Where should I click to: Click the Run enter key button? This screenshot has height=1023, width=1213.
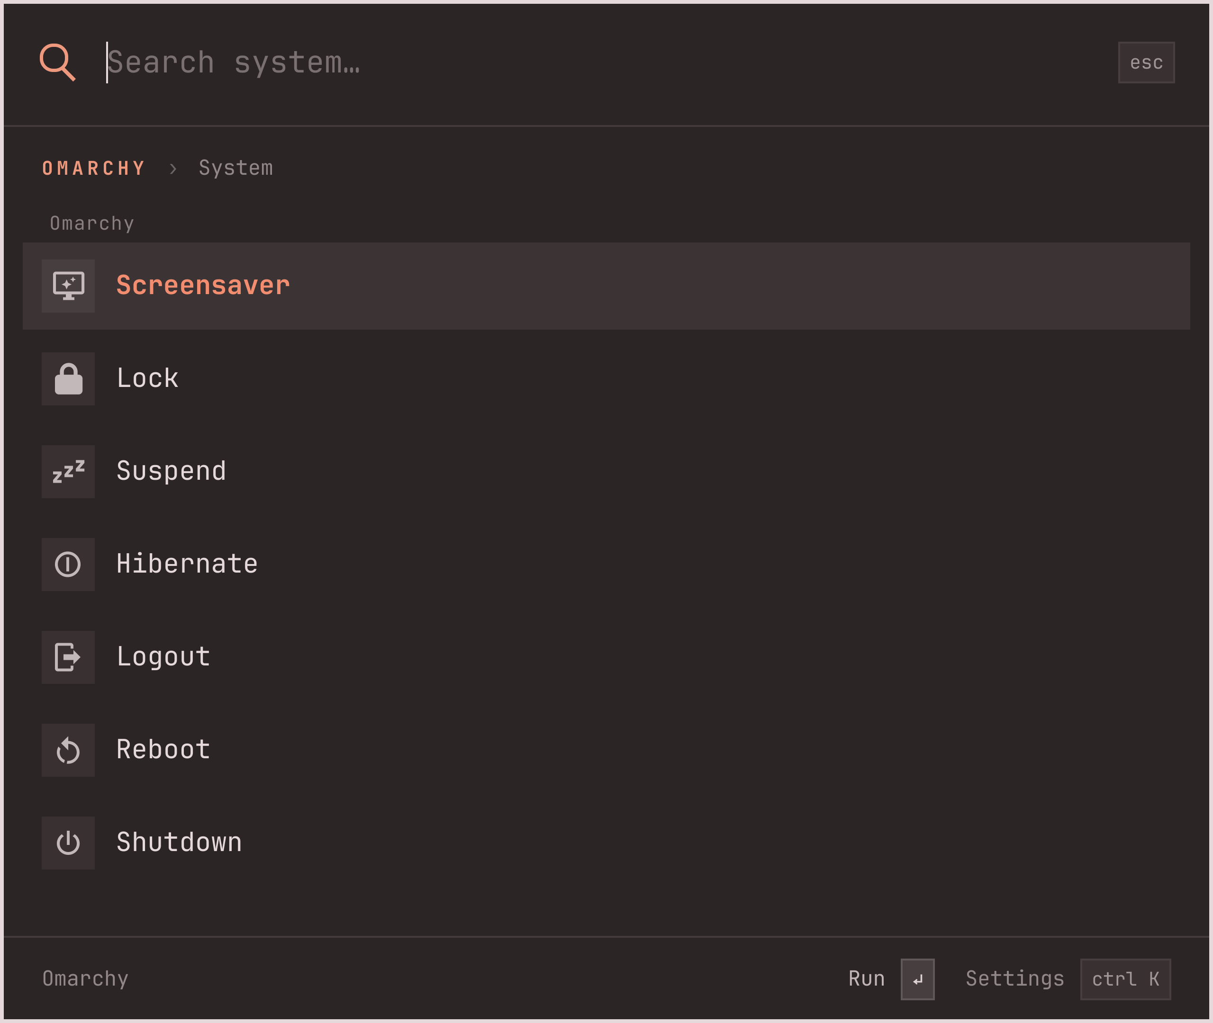pyautogui.click(x=917, y=979)
